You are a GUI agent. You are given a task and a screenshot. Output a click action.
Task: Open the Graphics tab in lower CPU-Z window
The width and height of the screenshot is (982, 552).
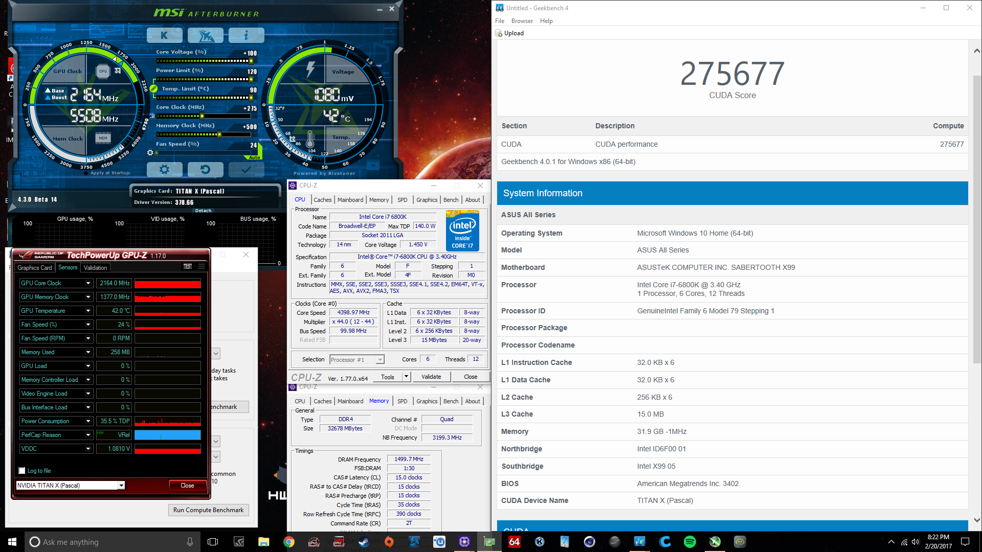pyautogui.click(x=427, y=401)
